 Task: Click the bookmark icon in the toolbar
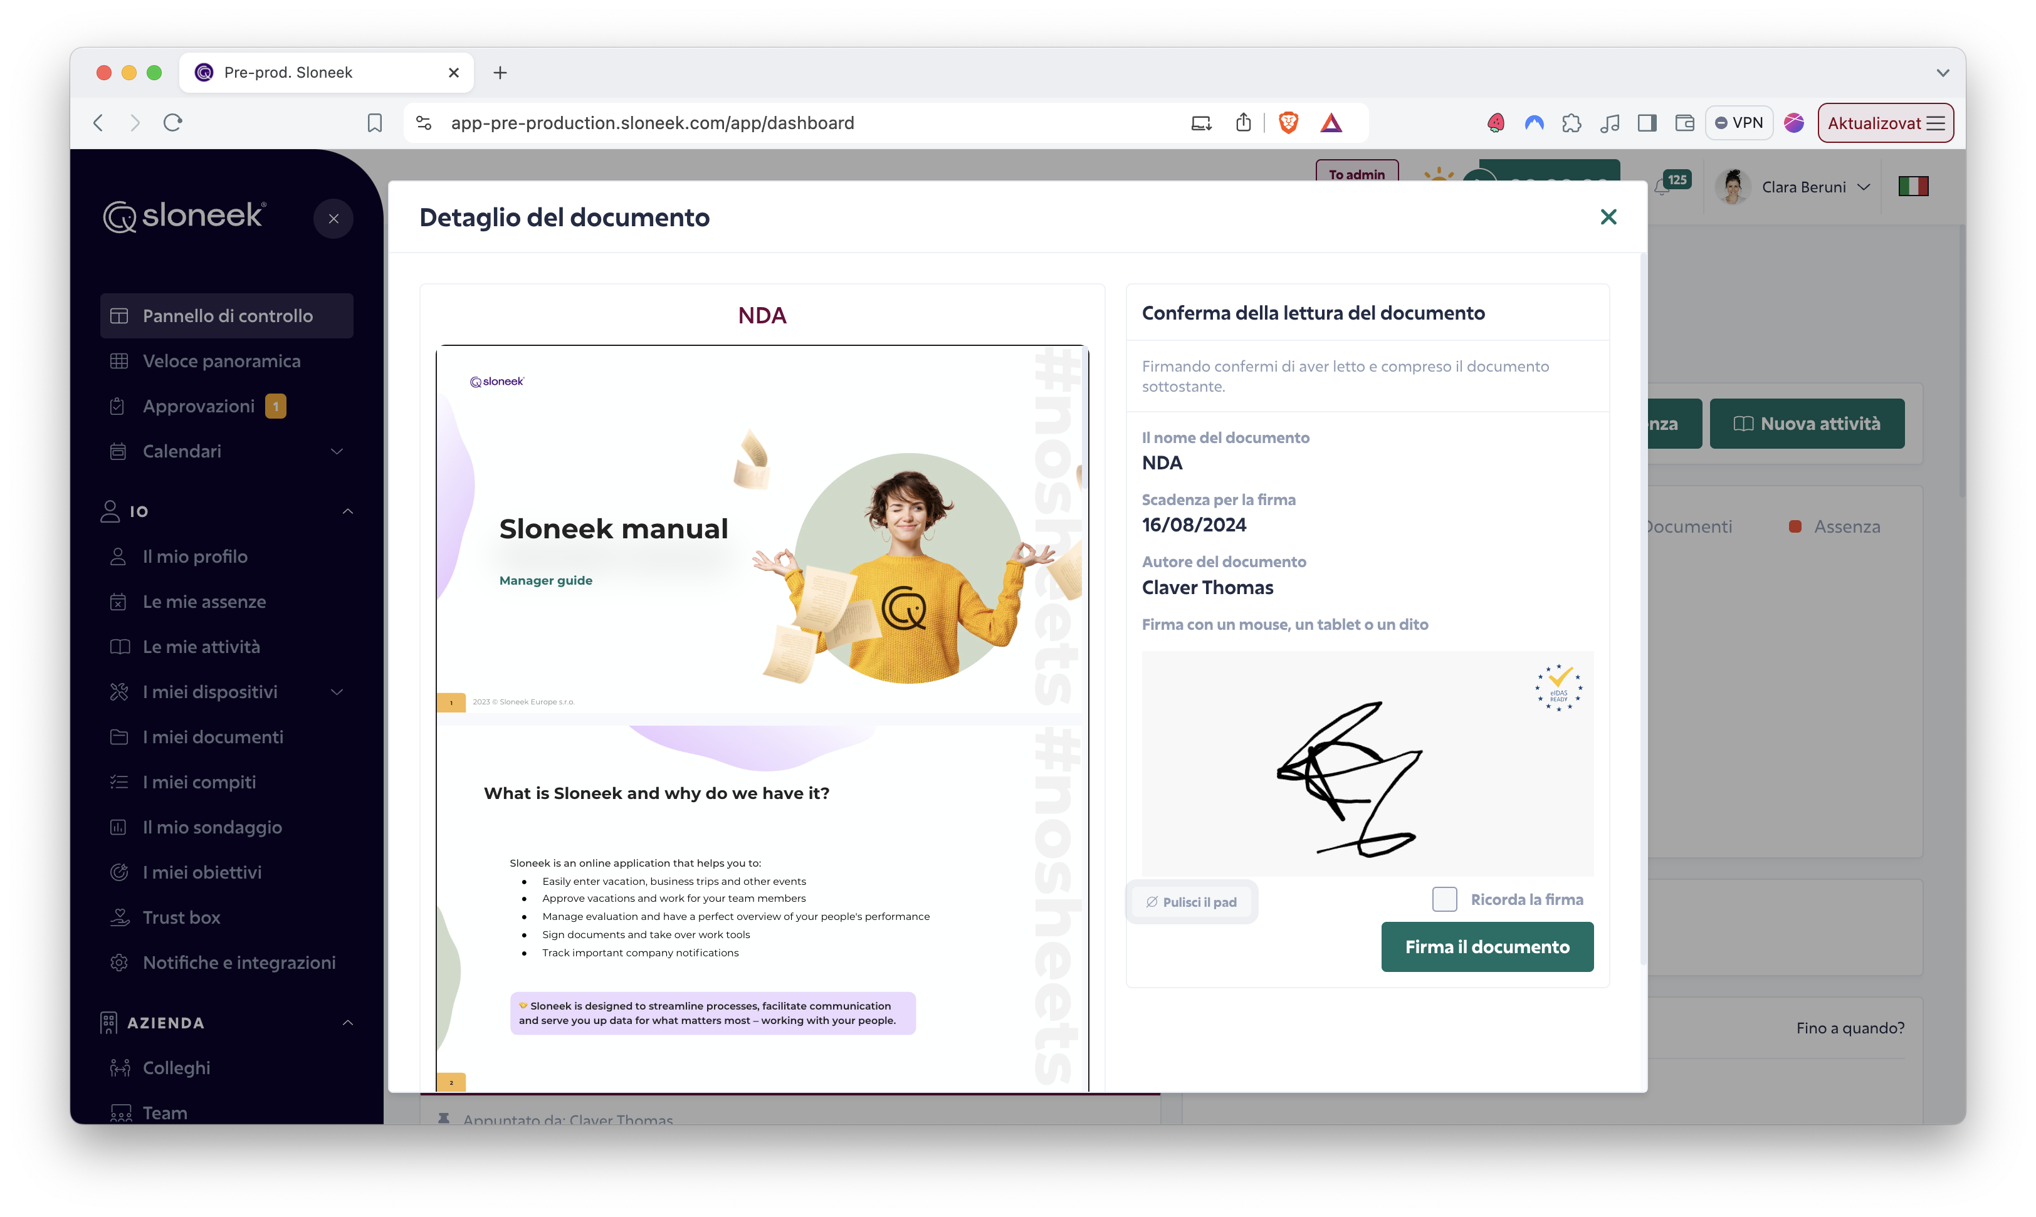coord(375,123)
